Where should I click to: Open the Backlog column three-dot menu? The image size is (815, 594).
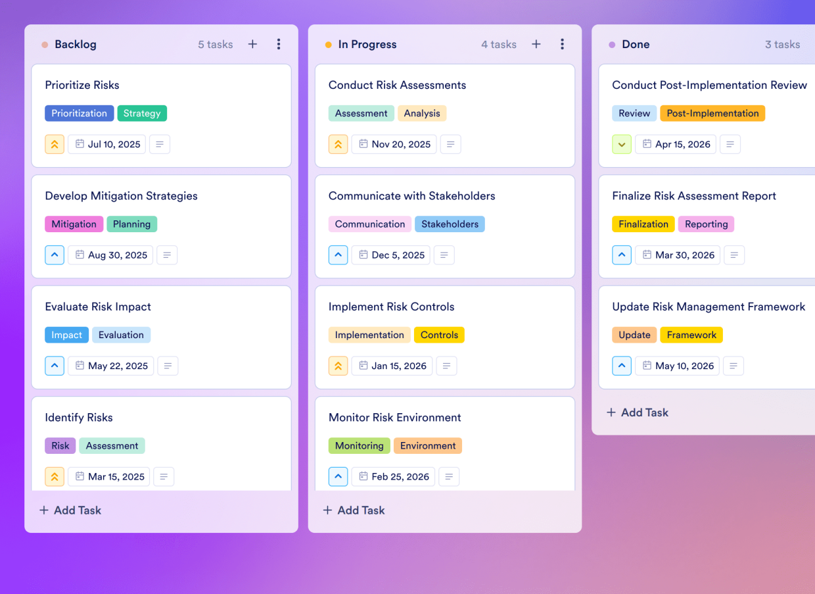(279, 44)
